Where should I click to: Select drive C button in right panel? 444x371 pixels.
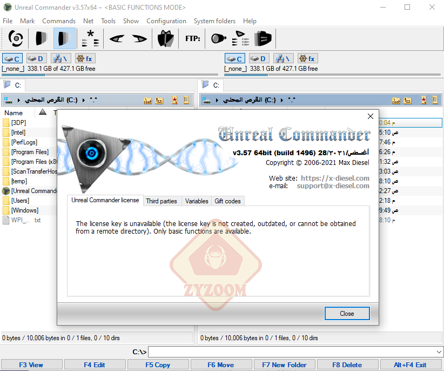[235, 58]
